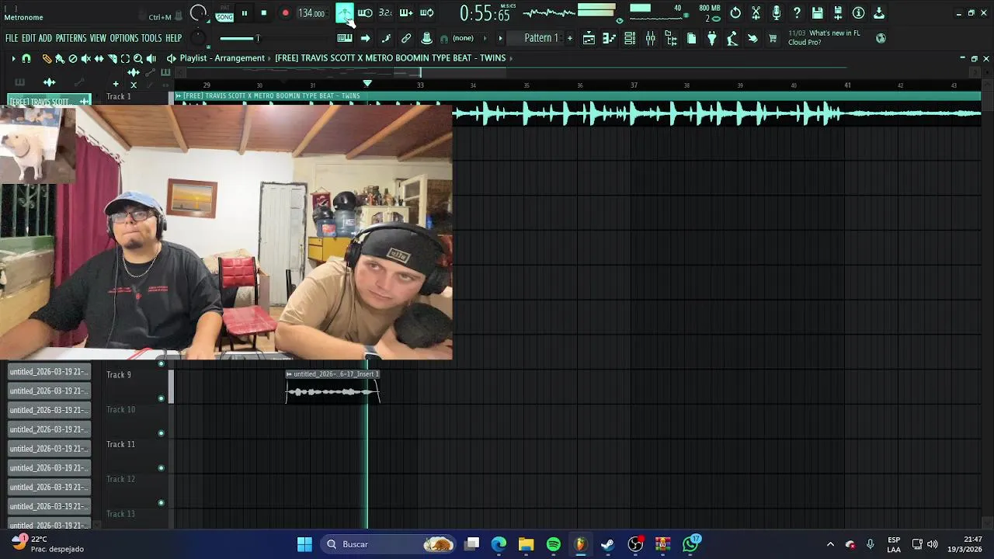Viewport: 994px width, 559px height.
Task: Show hidden system tray icons chevron
Action: click(830, 544)
